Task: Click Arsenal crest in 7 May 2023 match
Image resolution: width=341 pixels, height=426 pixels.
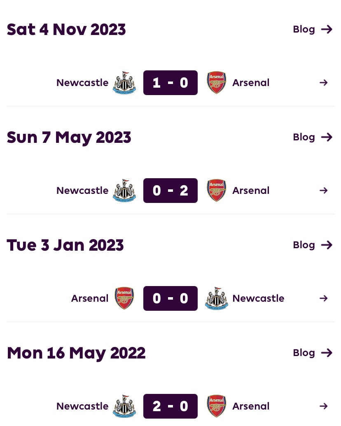Action: click(216, 191)
